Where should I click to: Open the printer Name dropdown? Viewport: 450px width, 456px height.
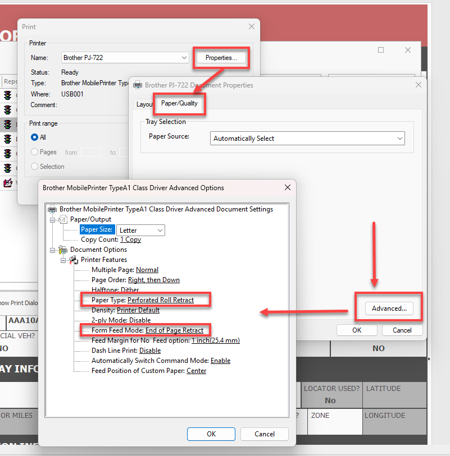tap(184, 58)
